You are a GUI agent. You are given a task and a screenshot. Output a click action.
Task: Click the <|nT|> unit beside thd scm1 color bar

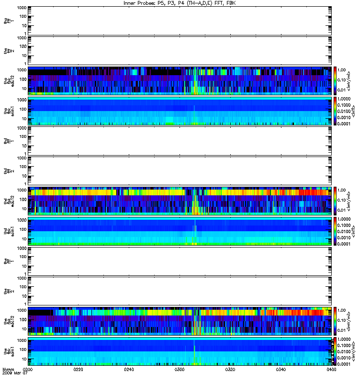[x=353, y=231]
